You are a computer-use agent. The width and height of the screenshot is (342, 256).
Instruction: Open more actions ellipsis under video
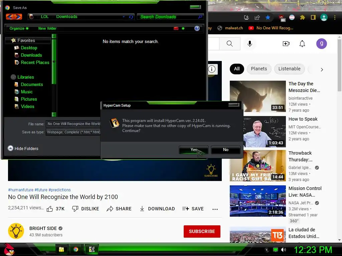215,209
